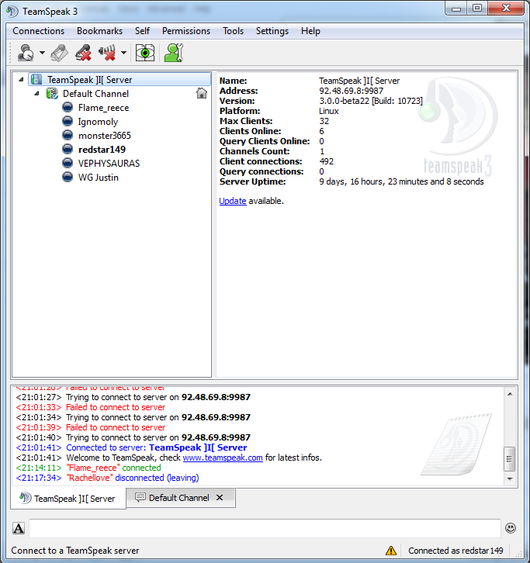Collapse the TeamSpeak ]I[ Server tree node
Viewport: 530px width, 563px height.
click(21, 79)
